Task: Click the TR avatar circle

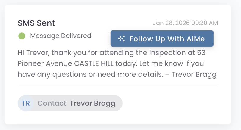Action: pos(26,104)
